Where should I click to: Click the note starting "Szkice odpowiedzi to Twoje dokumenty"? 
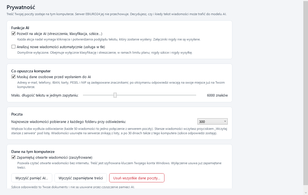[73, 187]
